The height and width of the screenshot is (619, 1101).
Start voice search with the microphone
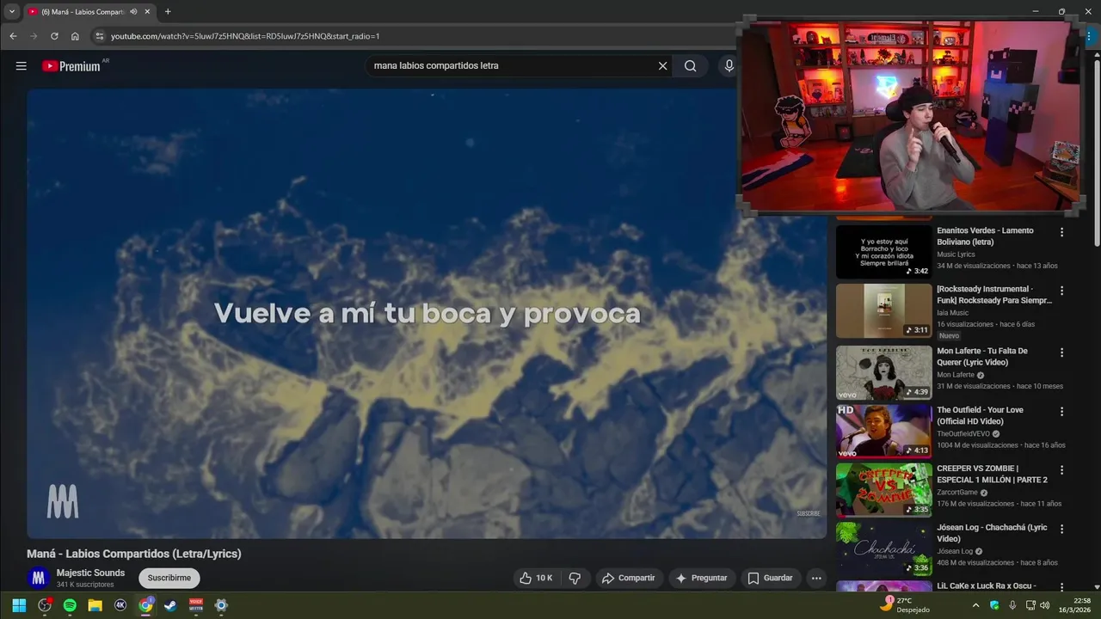(x=729, y=65)
